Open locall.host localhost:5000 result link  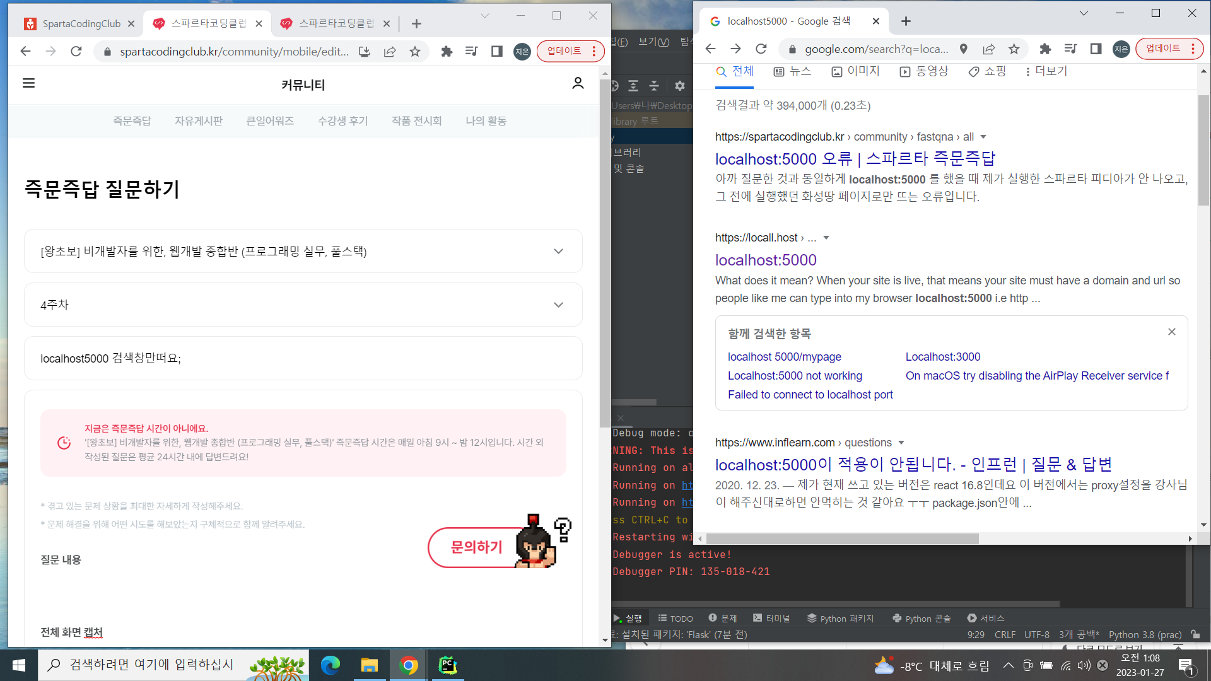[766, 260]
